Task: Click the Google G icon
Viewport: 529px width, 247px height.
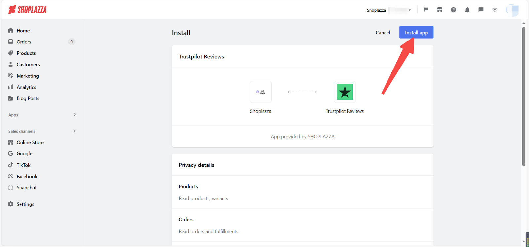Action: [x=11, y=153]
